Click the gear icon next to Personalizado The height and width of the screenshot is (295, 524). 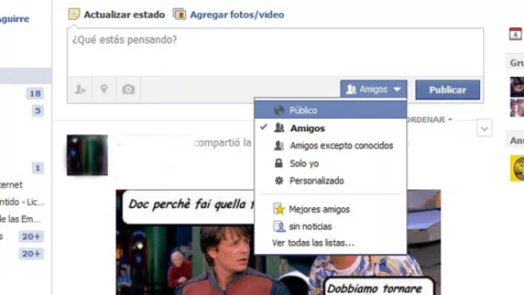click(x=278, y=180)
